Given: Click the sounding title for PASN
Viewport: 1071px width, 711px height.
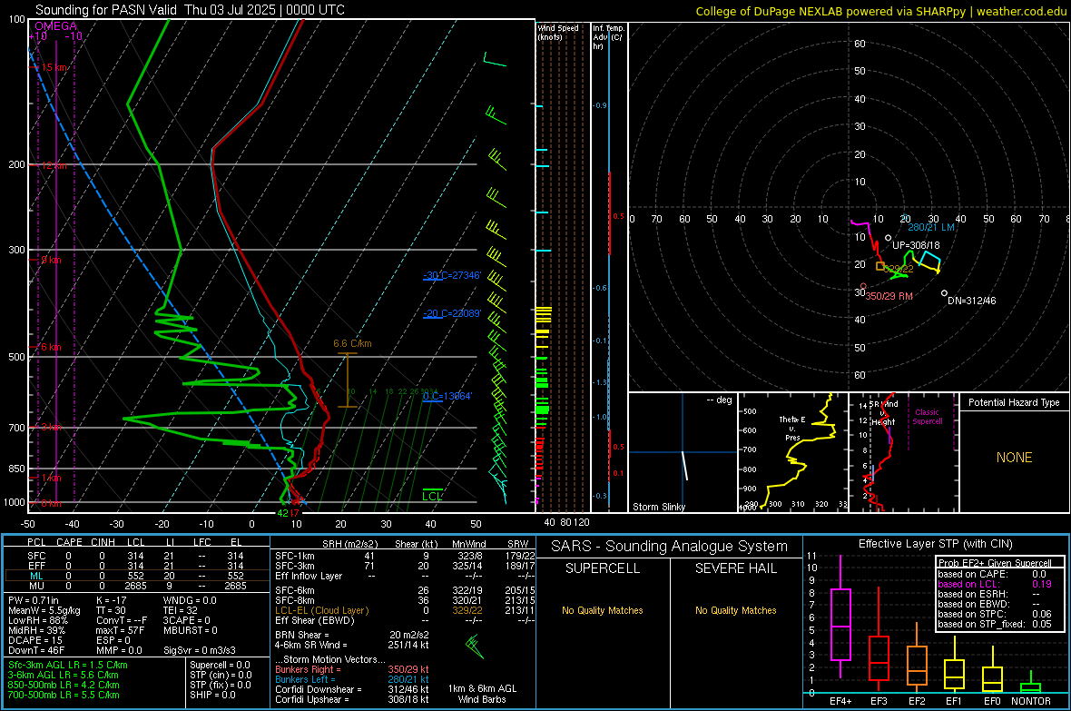Looking at the screenshot, I should point(190,10).
